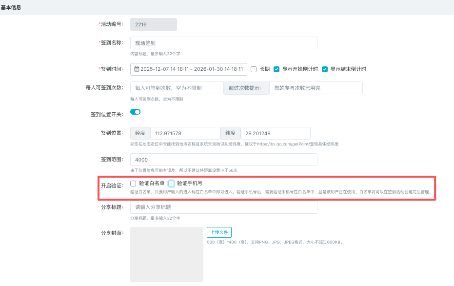This screenshot has height=286, width=454.
Task: Tick the 验证手机号 checkbox
Action: (x=171, y=184)
